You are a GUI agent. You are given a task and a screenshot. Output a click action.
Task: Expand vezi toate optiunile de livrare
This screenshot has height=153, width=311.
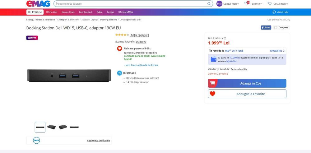141,65
